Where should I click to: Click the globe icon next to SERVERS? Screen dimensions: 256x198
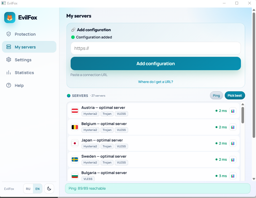(x=69, y=96)
